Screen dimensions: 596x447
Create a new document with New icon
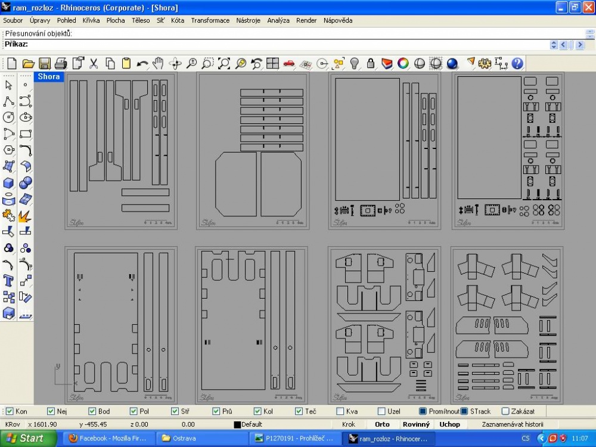[12, 64]
